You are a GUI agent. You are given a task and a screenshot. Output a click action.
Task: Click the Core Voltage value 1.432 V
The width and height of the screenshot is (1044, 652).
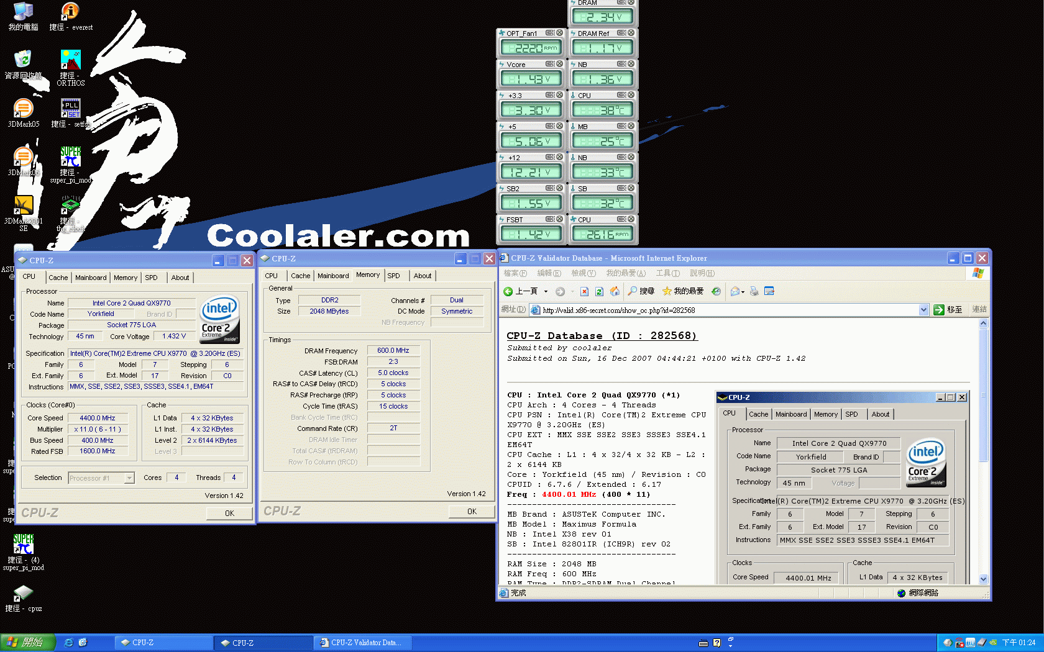pyautogui.click(x=174, y=337)
